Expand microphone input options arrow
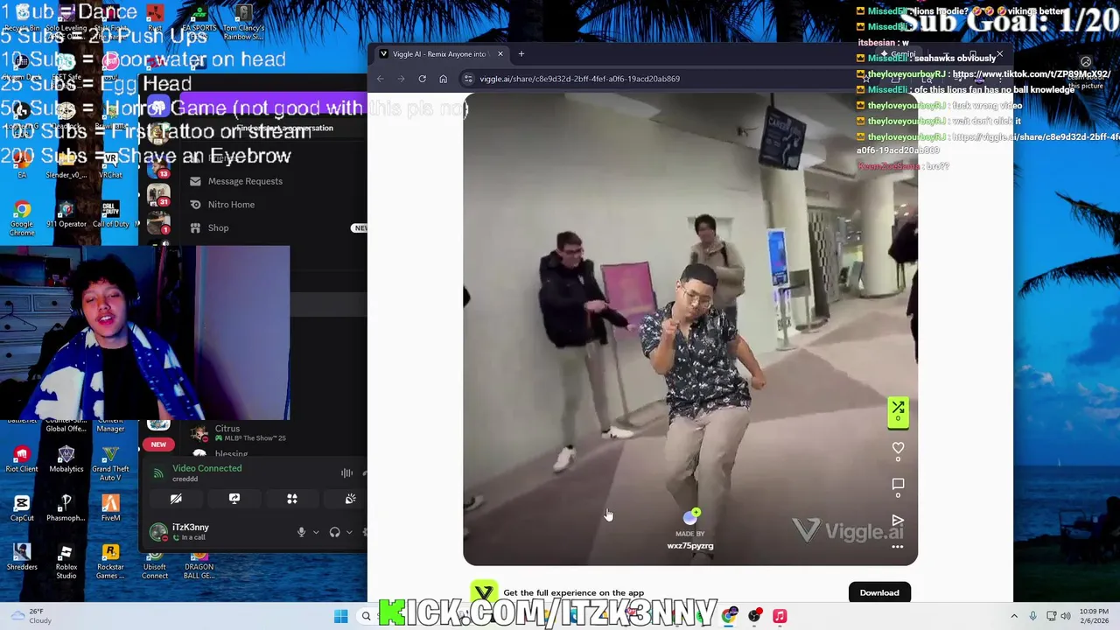1120x630 pixels. (315, 532)
